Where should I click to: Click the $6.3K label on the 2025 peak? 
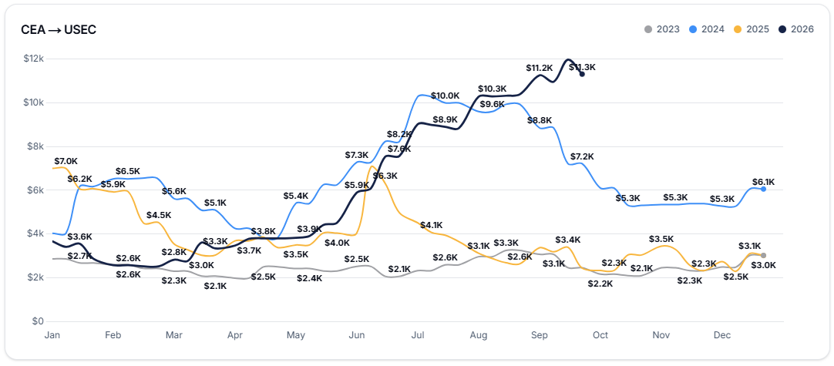pos(385,176)
